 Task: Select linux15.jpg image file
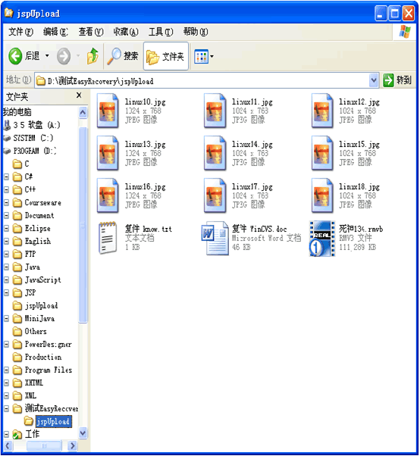pyautogui.click(x=322, y=153)
